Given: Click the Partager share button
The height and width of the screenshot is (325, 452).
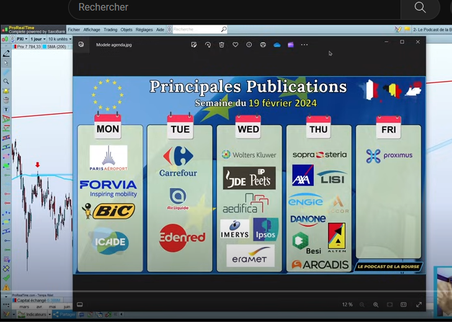Looking at the screenshot, I should point(64,314).
